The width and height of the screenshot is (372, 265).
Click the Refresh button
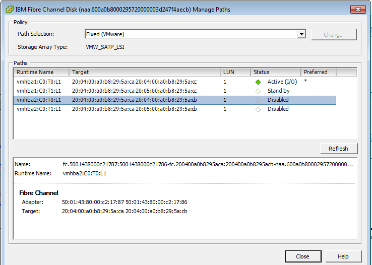click(339, 149)
